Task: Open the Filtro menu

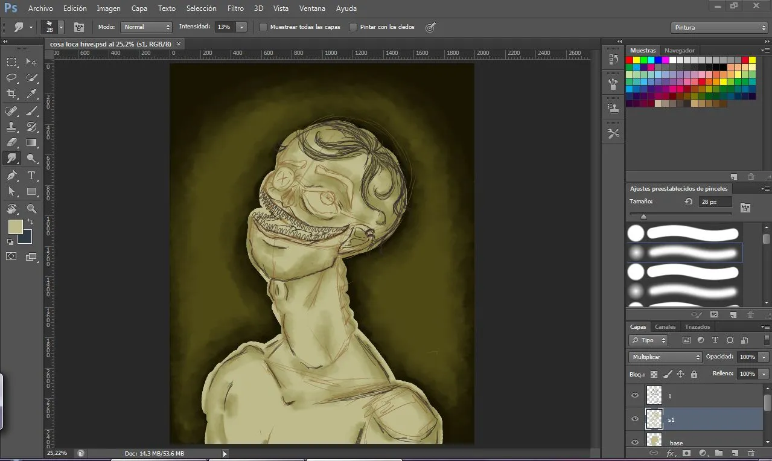Action: (236, 8)
